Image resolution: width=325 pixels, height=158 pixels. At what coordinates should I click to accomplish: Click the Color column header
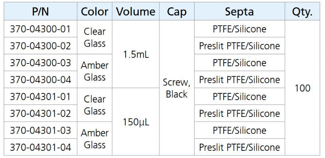click(95, 12)
